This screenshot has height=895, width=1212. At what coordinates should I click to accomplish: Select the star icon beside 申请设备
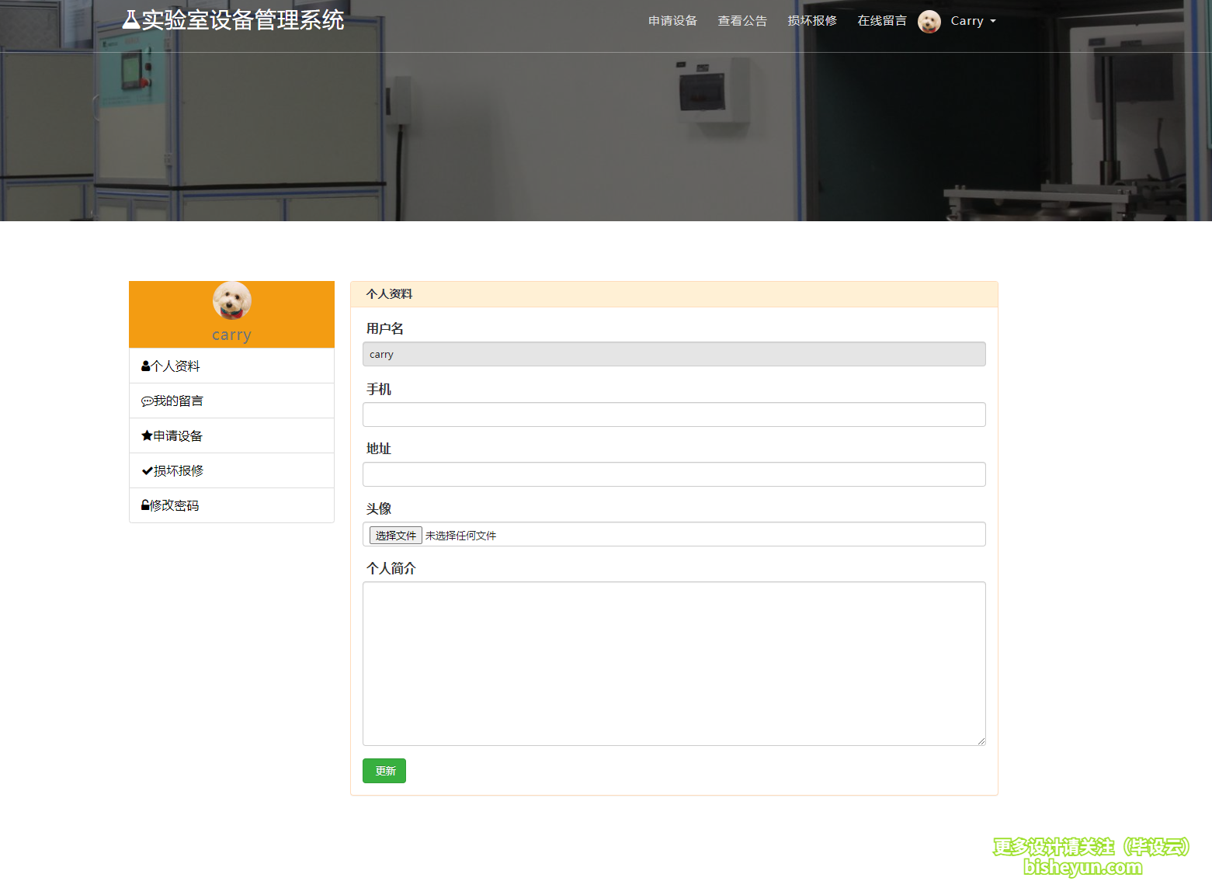147,435
